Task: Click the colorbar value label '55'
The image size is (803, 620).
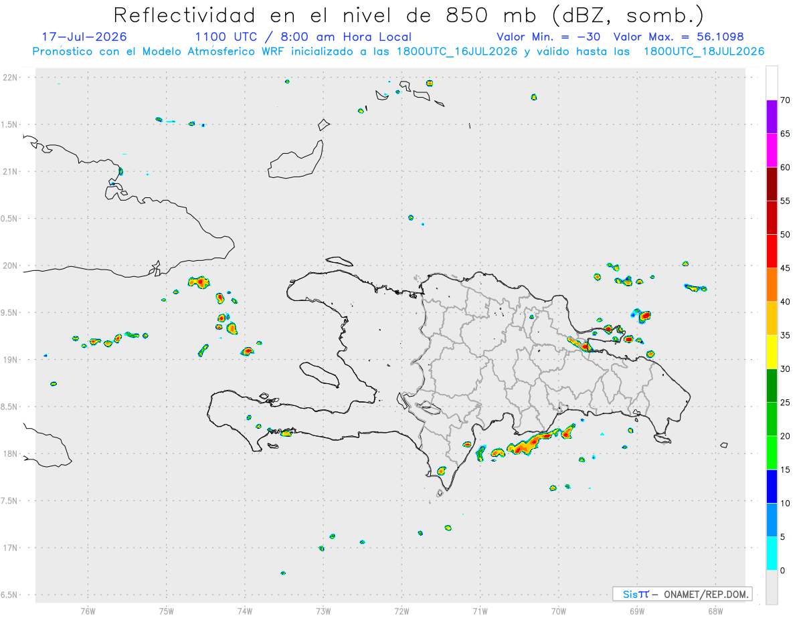Action: point(785,201)
